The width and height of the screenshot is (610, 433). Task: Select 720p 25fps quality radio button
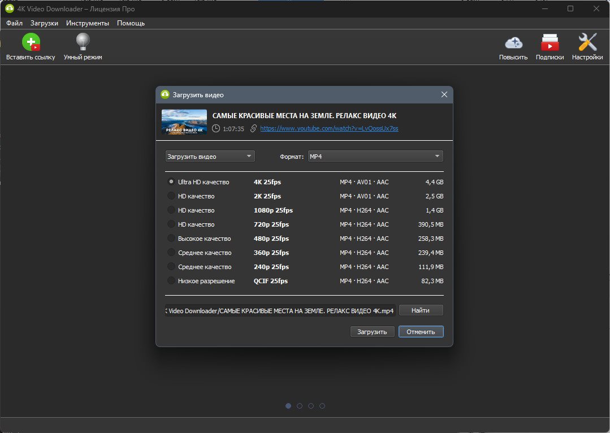click(x=171, y=224)
